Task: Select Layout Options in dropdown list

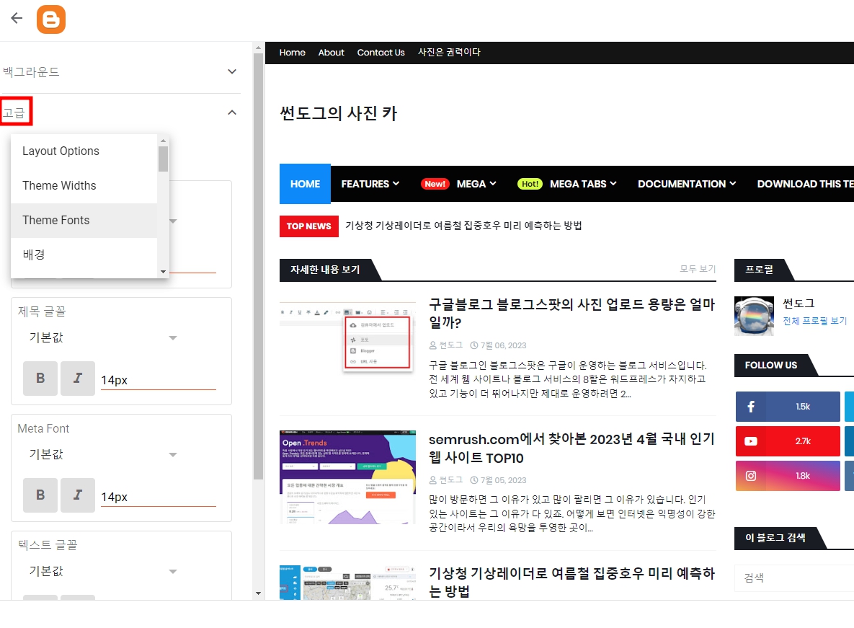Action: (x=84, y=151)
